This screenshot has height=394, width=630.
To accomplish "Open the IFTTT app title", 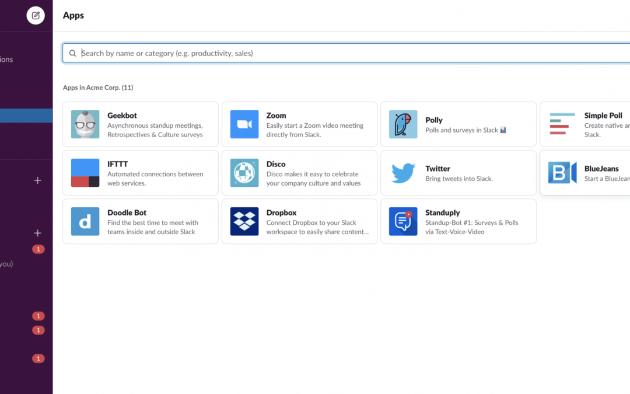I will point(117,164).
